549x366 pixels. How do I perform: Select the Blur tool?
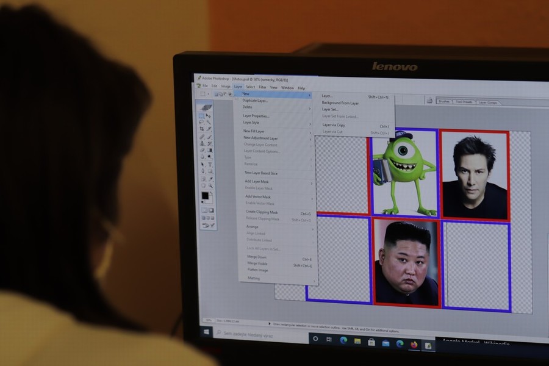tap(202, 157)
